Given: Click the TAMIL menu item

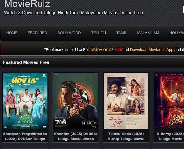Looking at the screenshot, I should coord(121,33).
